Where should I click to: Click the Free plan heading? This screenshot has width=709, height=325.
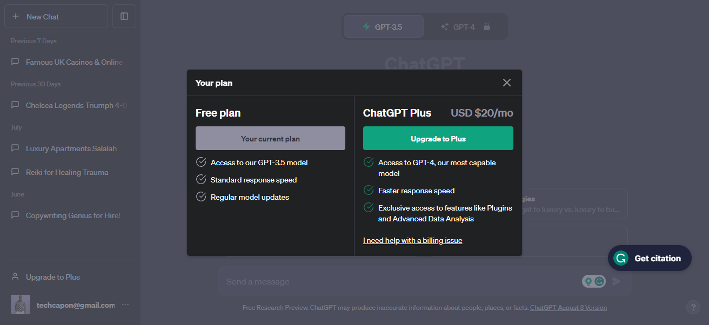pos(218,113)
